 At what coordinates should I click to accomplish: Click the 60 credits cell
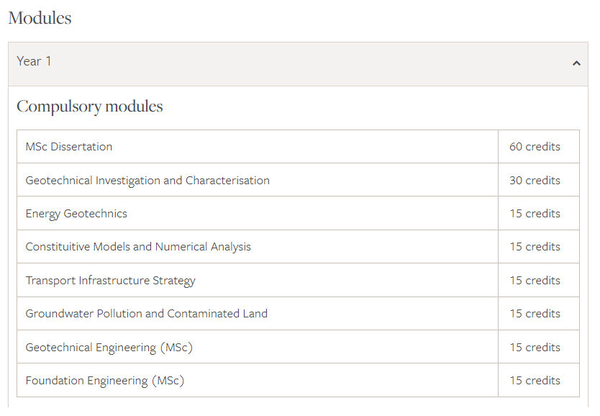[535, 147]
